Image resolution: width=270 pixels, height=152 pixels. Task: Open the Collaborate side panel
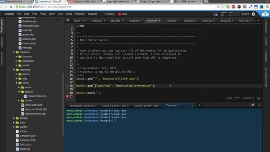[x=266, y=26]
